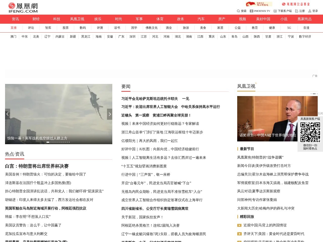Open 韩媒：李在明“不想落人口实” article
The height and width of the screenshot is (242, 323).
coord(28,217)
